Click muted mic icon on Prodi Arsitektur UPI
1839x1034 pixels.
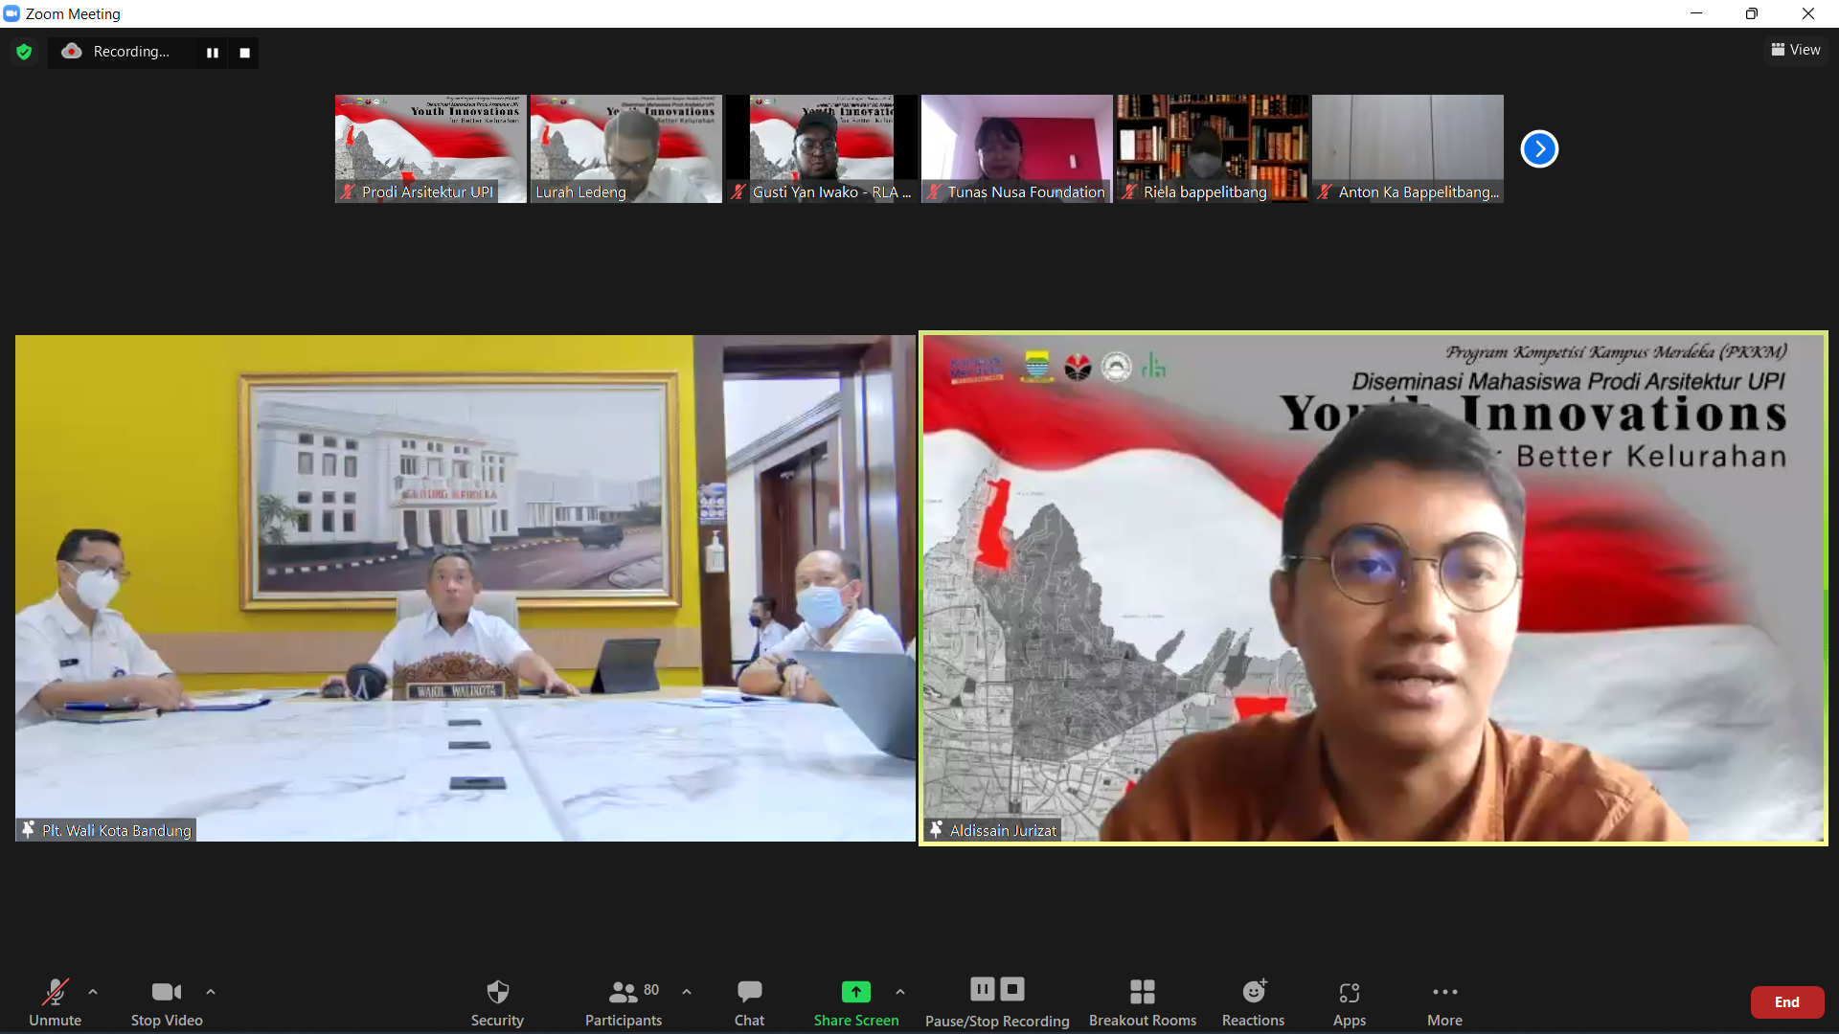pyautogui.click(x=349, y=191)
